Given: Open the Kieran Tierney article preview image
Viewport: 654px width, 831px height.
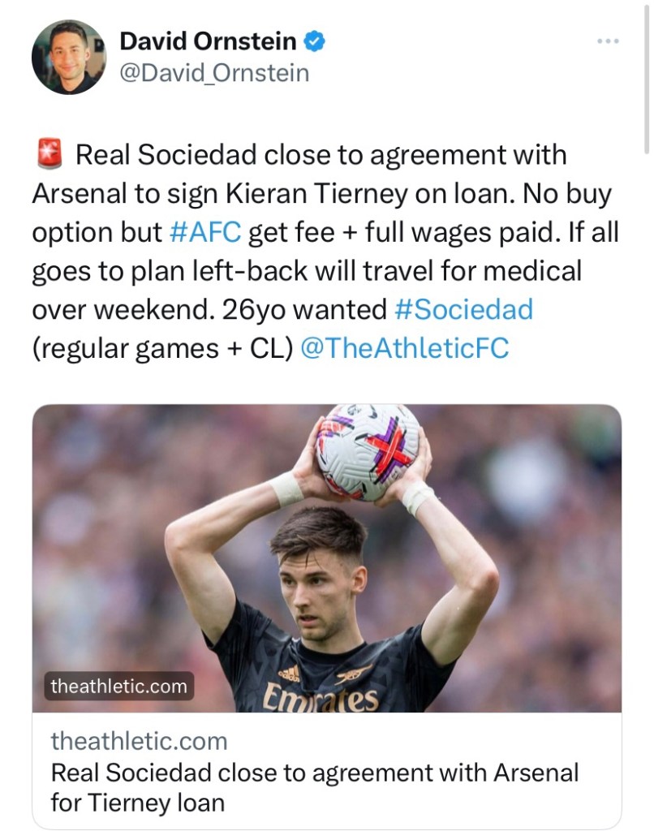Looking at the screenshot, I should pos(327,558).
